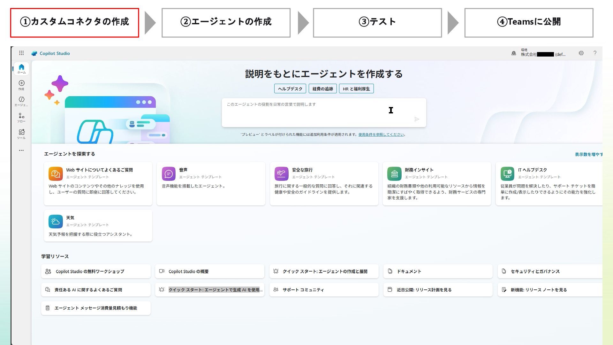Open the 安全な旅行 template card
Screen dimensions: 613x345
[x=324, y=184]
